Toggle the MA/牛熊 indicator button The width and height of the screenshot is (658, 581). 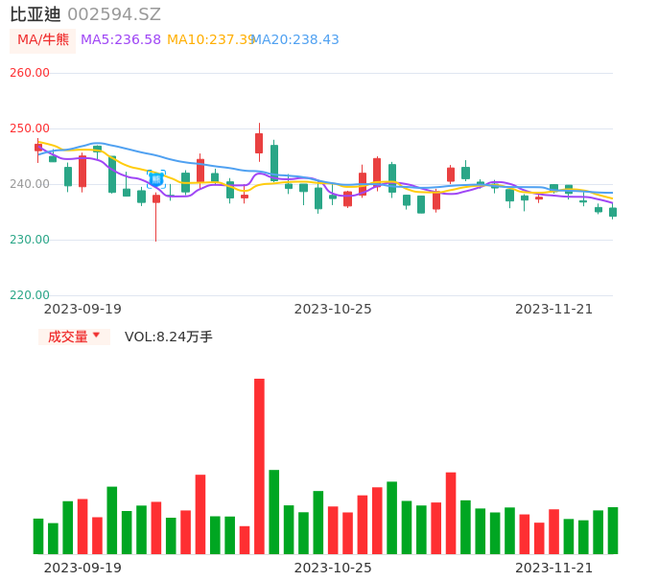(42, 40)
